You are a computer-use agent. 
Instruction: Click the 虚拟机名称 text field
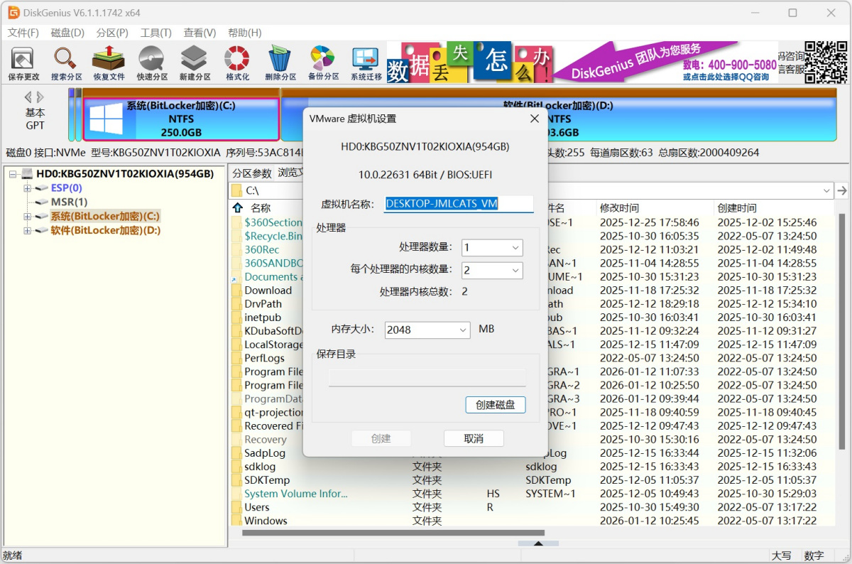459,204
